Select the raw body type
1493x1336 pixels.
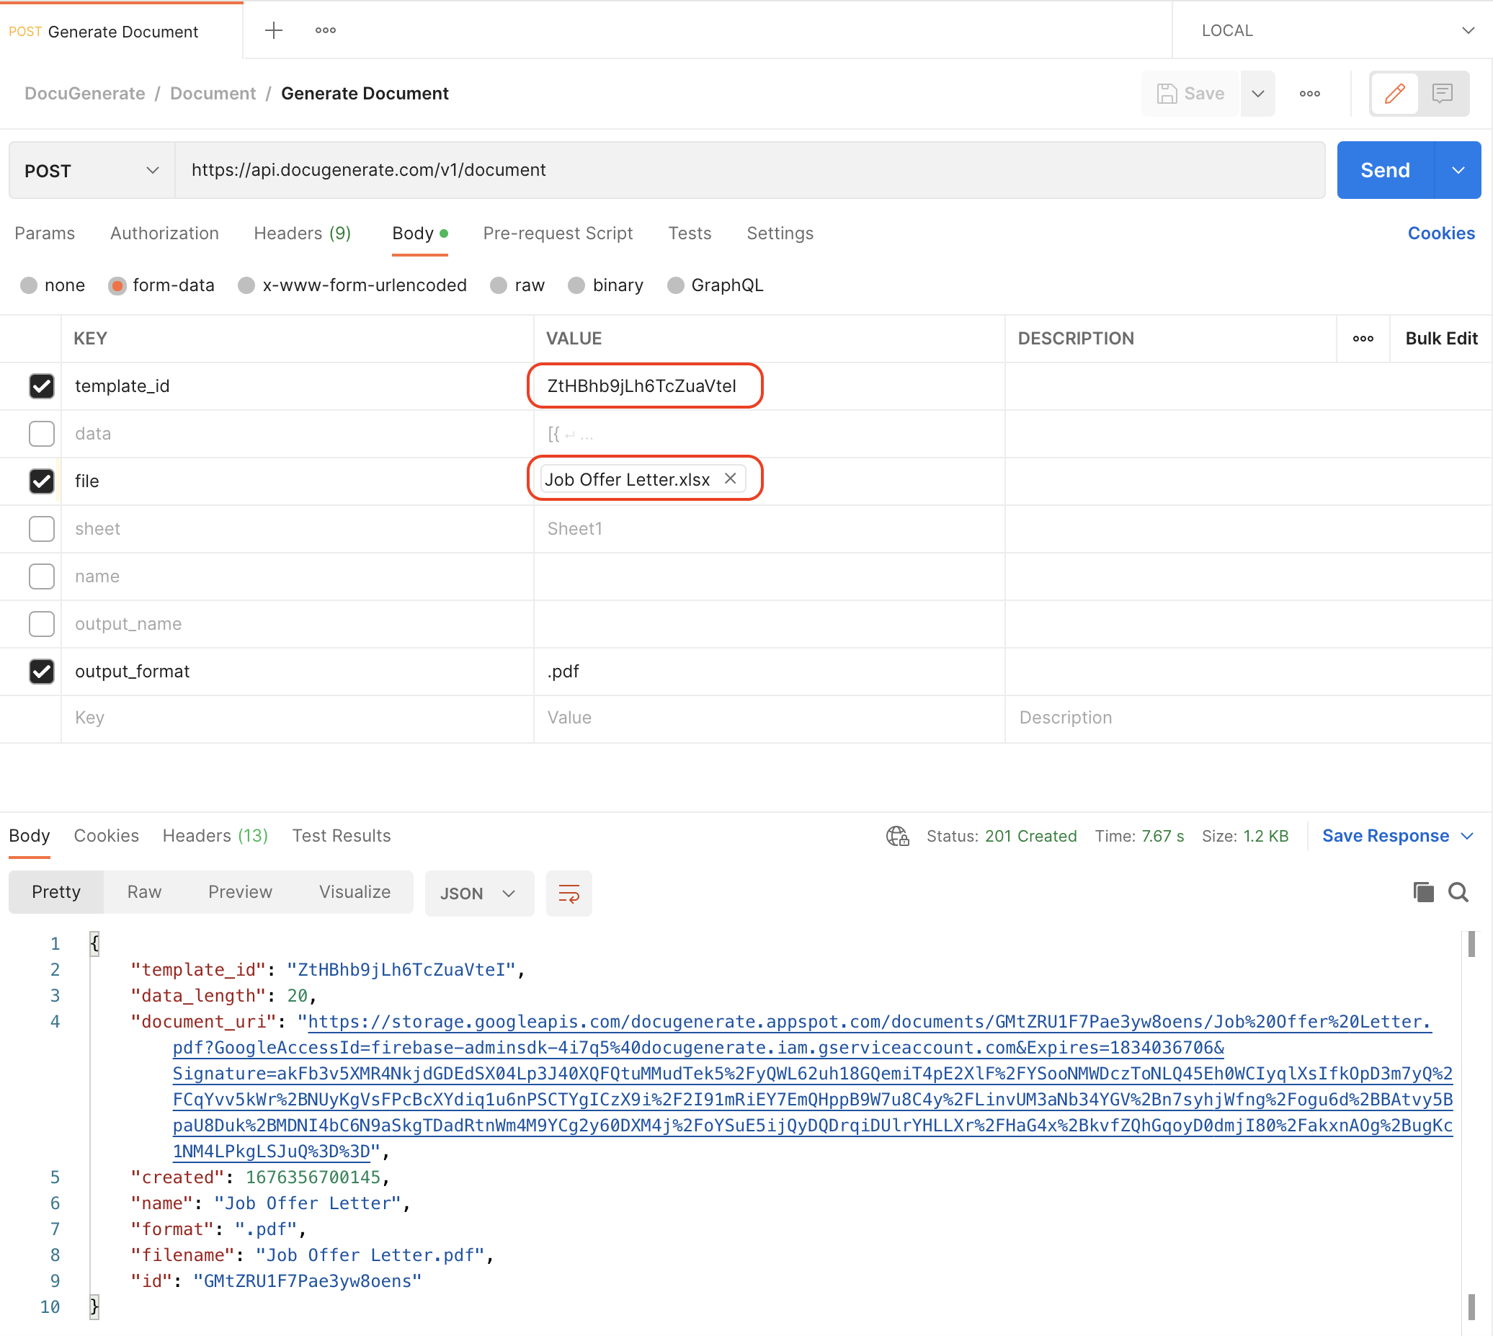point(499,285)
